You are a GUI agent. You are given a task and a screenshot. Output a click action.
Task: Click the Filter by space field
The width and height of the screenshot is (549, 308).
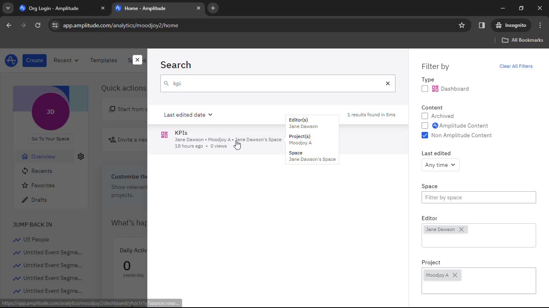click(x=479, y=197)
